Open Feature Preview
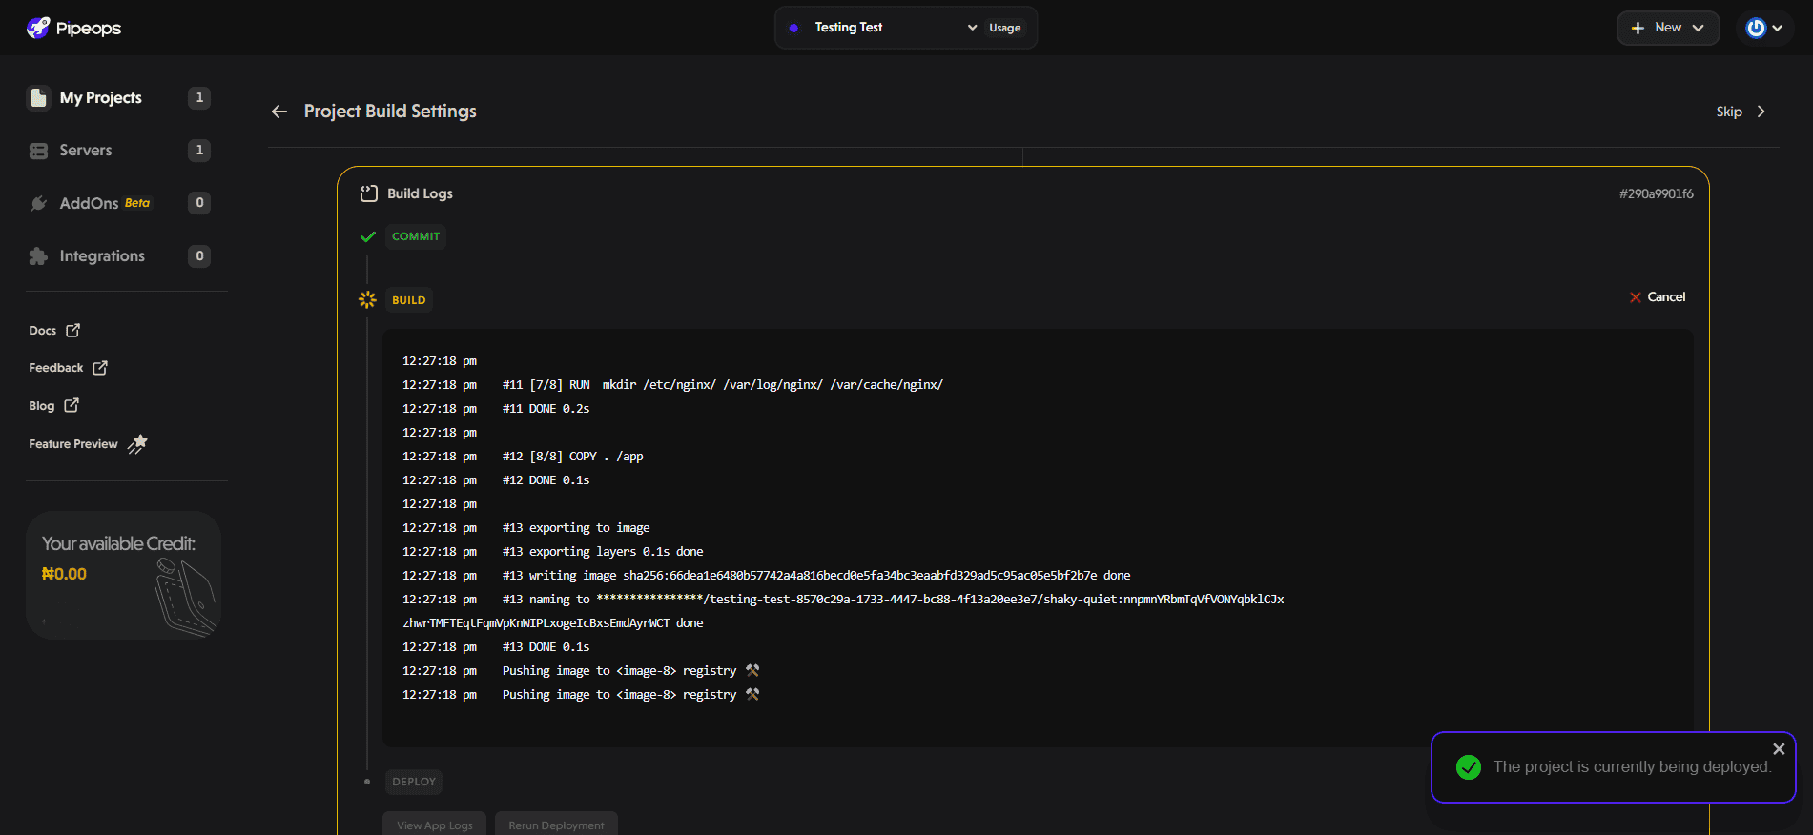Viewport: 1813px width, 835px height. (88, 444)
